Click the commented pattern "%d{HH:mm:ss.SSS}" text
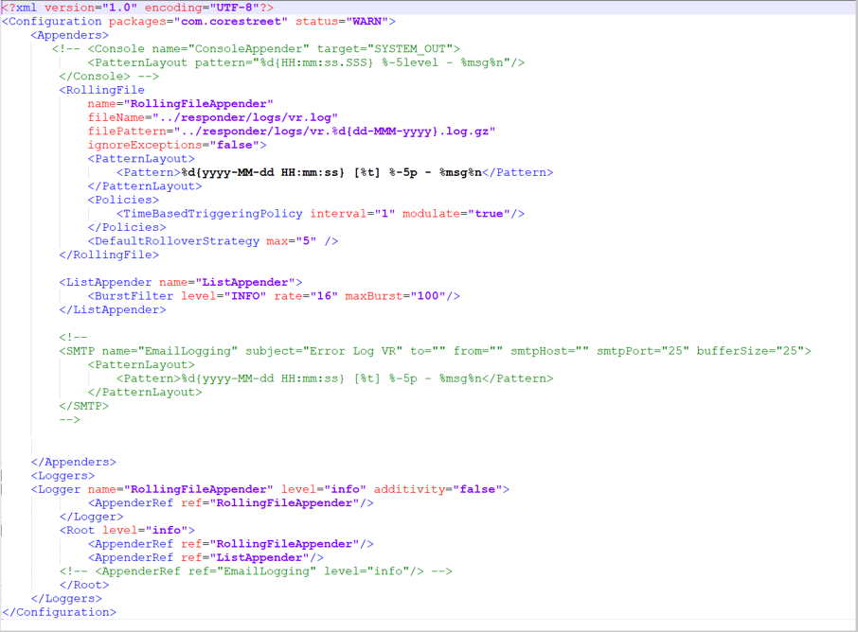The height and width of the screenshot is (632, 858). click(317, 62)
